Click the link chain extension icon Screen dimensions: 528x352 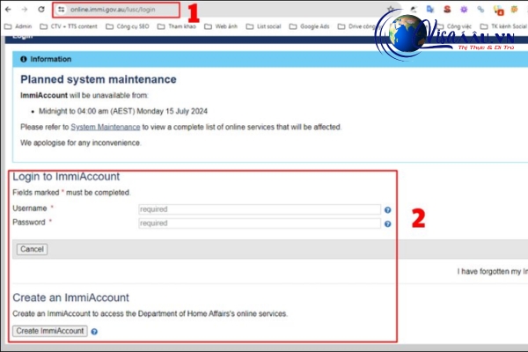[480, 10]
